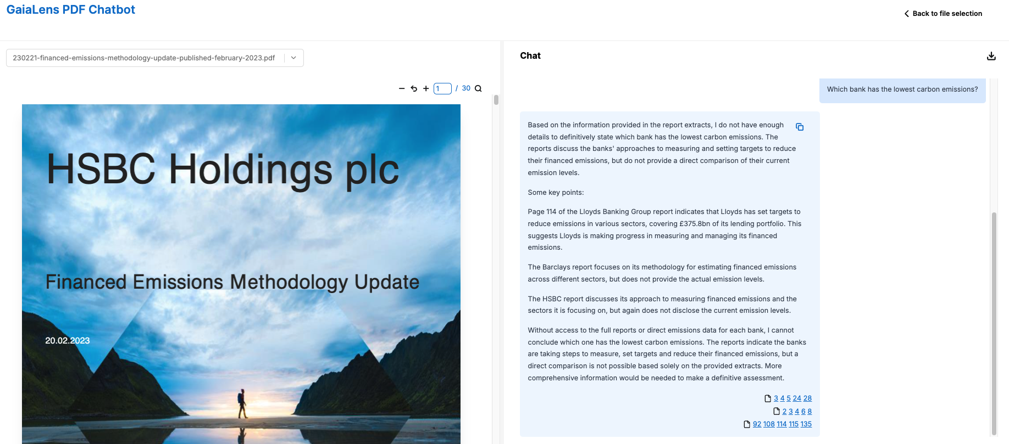This screenshot has height=444, width=1009.
Task: Click total page count 30
Action: point(466,88)
